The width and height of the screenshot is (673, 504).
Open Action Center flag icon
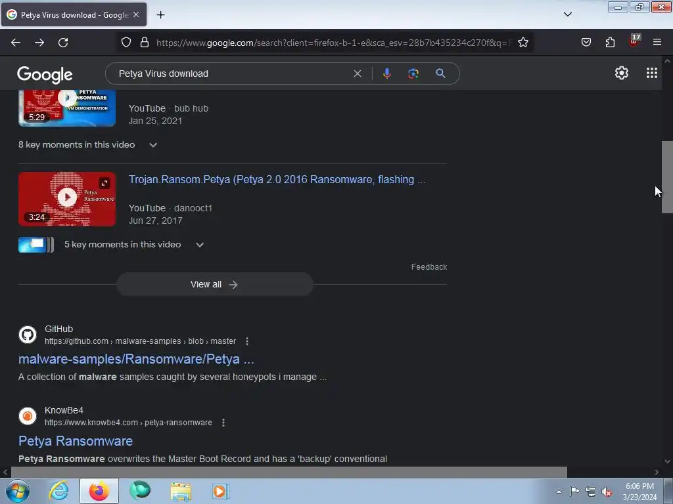(574, 492)
